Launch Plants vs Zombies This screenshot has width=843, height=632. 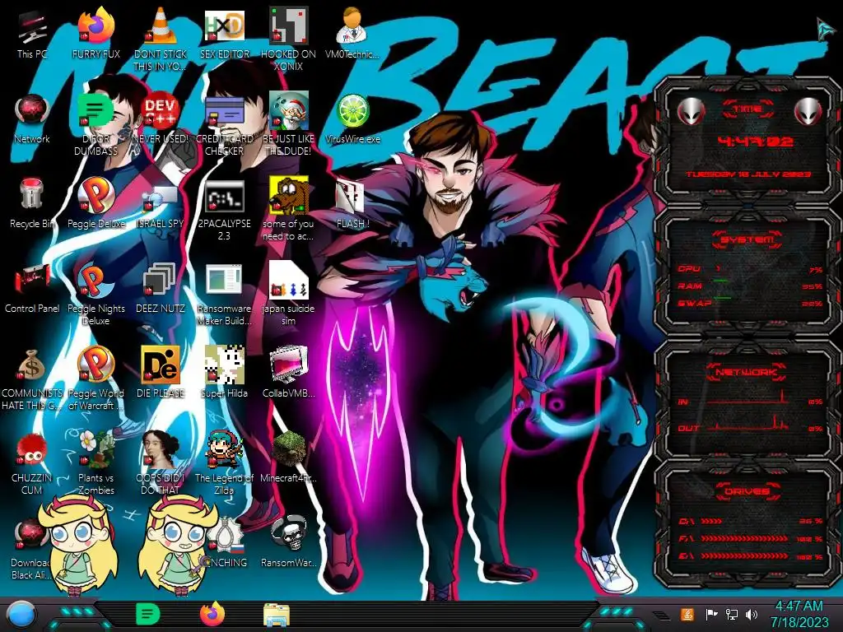(x=96, y=463)
